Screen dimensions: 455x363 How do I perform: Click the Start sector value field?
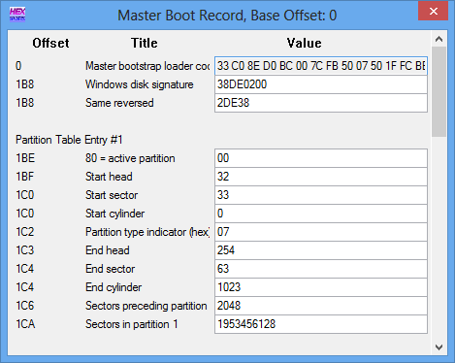coord(321,195)
